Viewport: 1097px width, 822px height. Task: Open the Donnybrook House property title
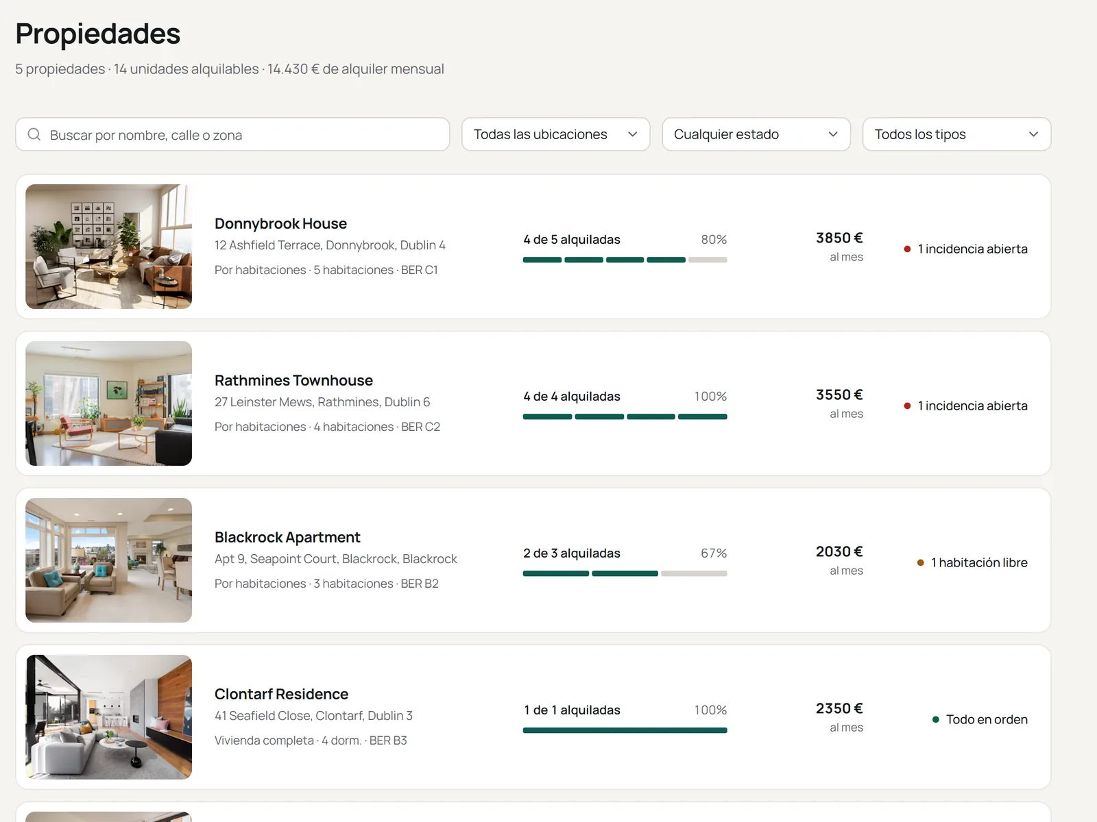(x=280, y=223)
